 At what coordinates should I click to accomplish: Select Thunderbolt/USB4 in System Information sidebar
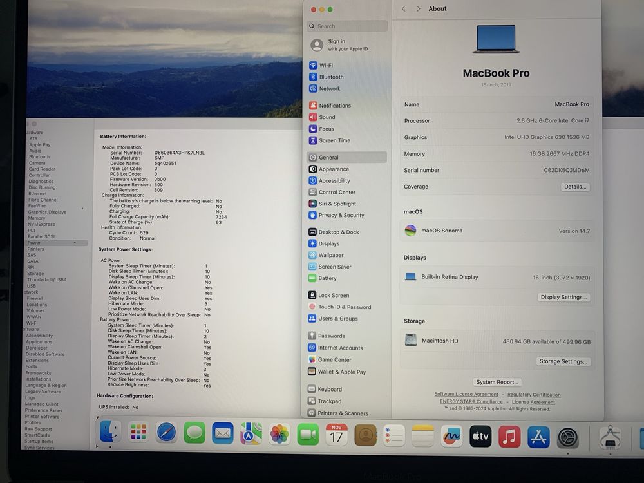click(x=46, y=279)
